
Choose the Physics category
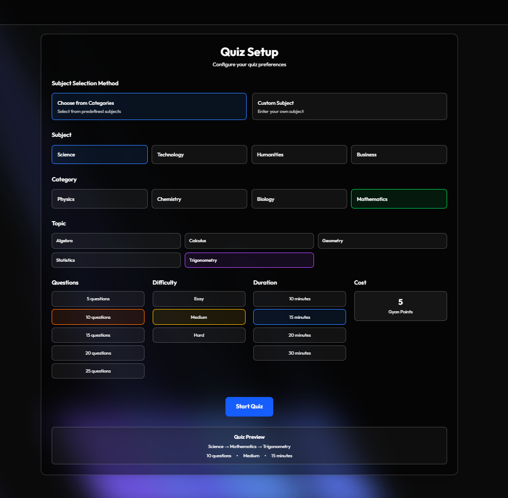99,199
